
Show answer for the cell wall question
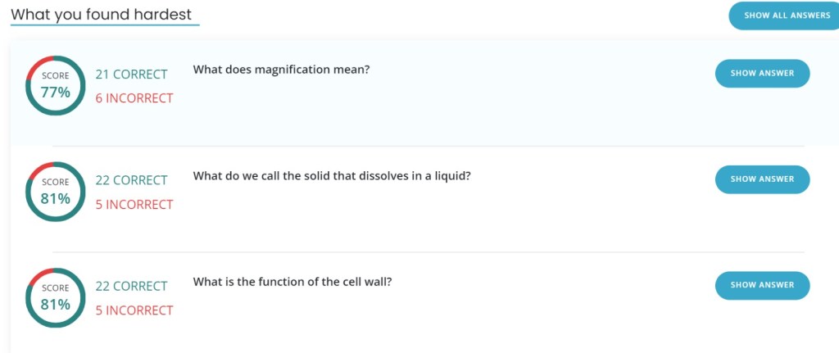tap(762, 285)
